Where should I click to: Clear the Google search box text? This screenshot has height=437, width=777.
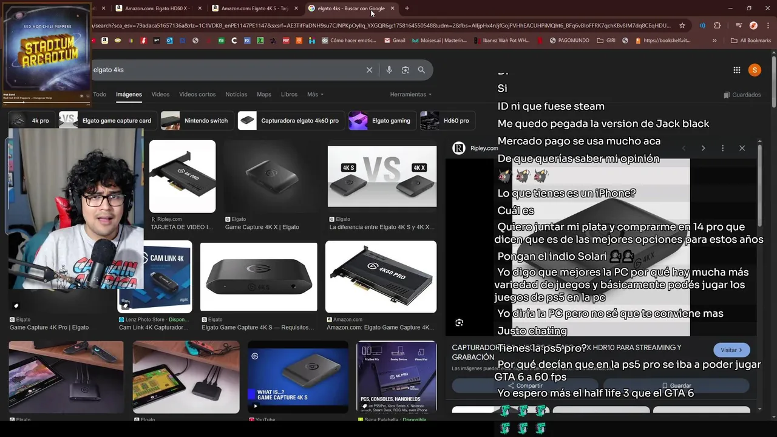[369, 70]
